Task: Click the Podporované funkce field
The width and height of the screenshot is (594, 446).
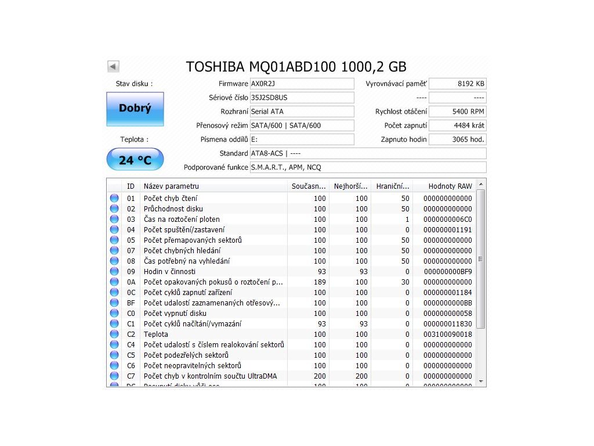Action: [x=368, y=167]
